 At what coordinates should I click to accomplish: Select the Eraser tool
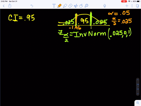coord(70,6)
